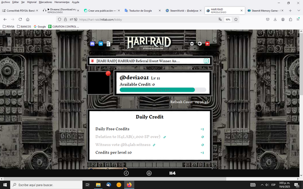Open the document guide icon beside Telegram
The image size is (303, 189).
coord(108,44)
